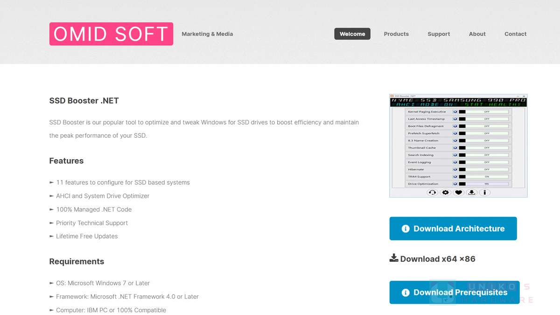
Task: Open help icon for Prefetch Superfetch
Action: 455,133
